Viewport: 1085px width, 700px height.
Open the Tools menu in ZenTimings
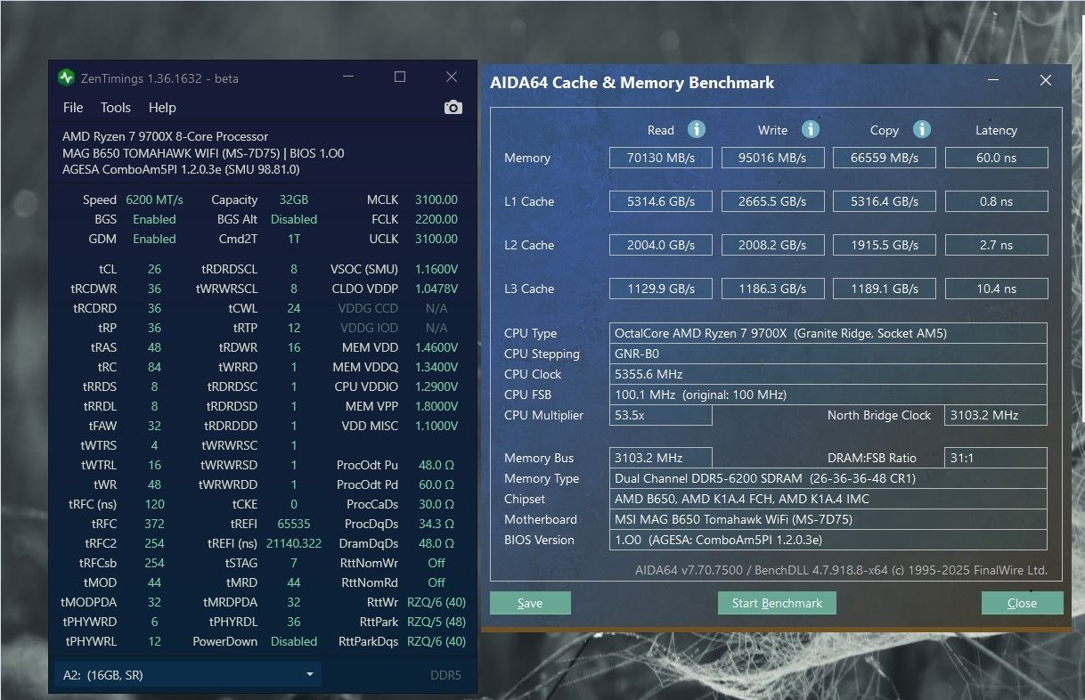pyautogui.click(x=116, y=108)
